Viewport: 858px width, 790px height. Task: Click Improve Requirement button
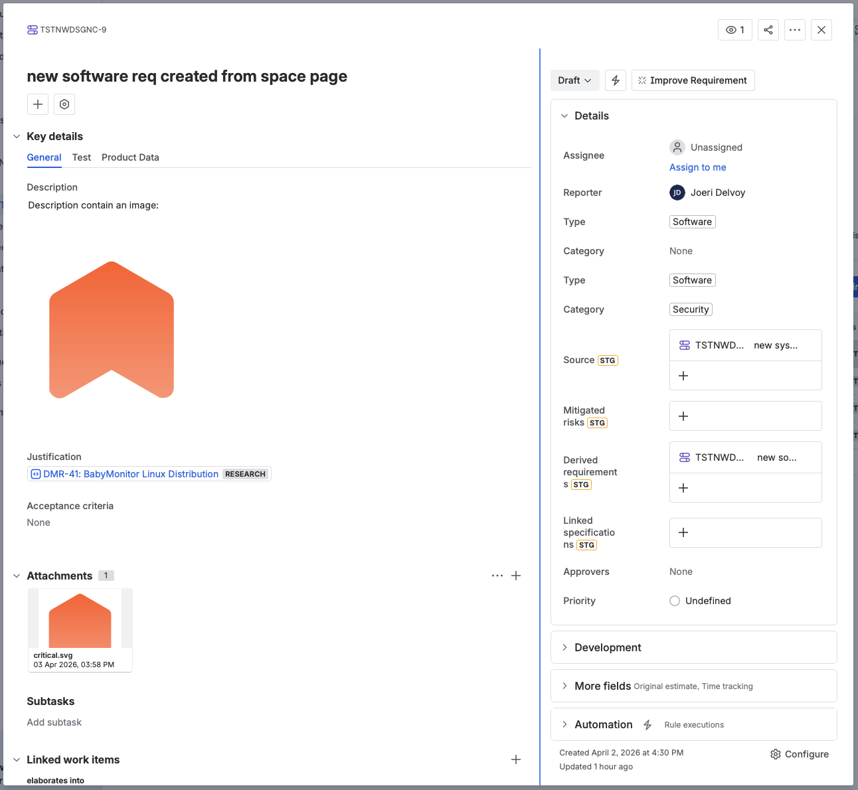pyautogui.click(x=693, y=80)
